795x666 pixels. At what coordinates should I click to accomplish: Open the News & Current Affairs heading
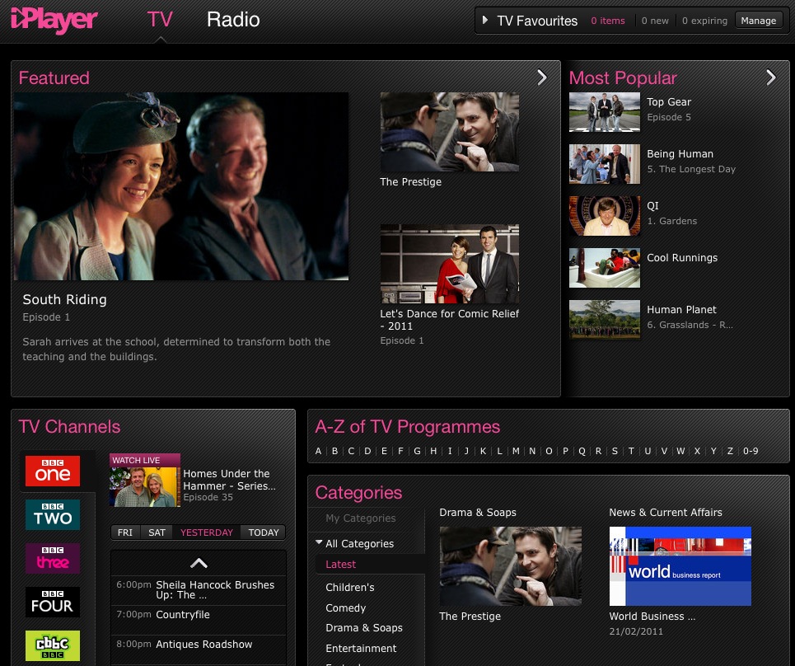666,513
